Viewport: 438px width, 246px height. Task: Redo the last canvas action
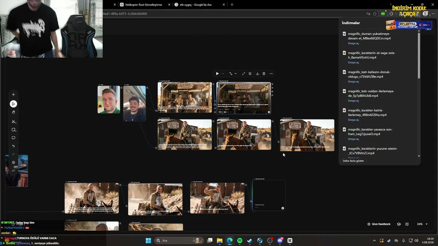click(13, 154)
